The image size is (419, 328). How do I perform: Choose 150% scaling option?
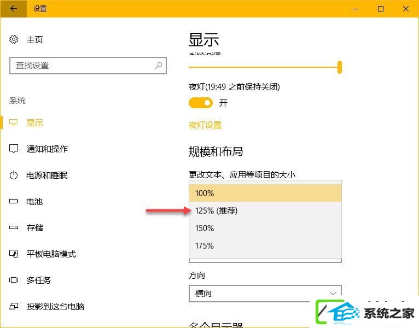tap(265, 229)
